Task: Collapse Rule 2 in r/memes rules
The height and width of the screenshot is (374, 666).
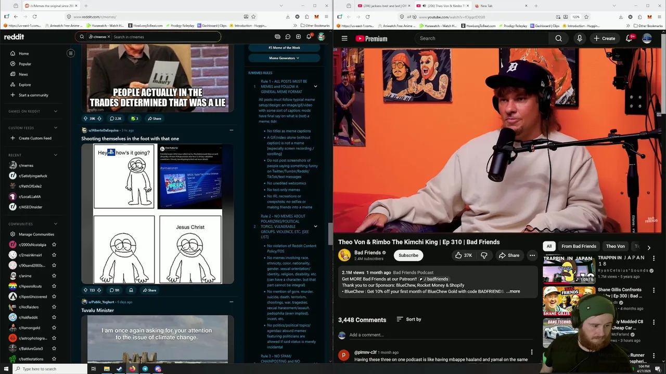Action: [x=315, y=226]
